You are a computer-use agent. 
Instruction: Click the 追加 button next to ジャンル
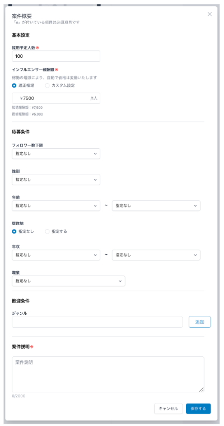click(200, 322)
